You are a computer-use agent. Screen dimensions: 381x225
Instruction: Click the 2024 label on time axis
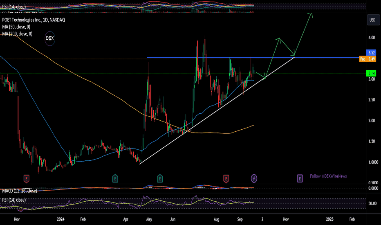tap(61, 219)
